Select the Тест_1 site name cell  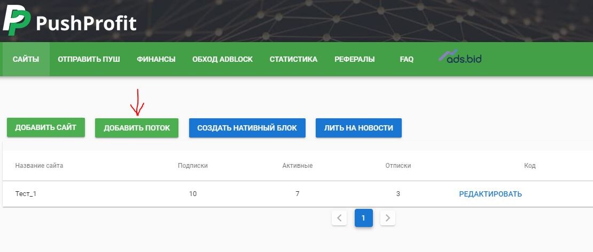(x=26, y=194)
